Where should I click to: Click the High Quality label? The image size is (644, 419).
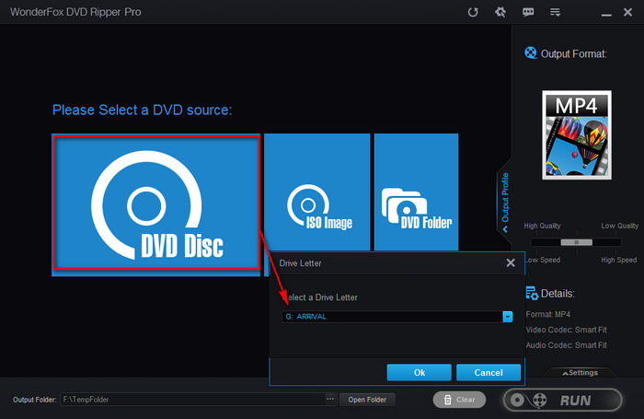(542, 226)
